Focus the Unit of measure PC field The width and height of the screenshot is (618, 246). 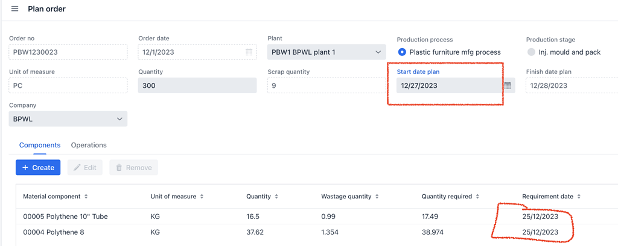point(68,85)
